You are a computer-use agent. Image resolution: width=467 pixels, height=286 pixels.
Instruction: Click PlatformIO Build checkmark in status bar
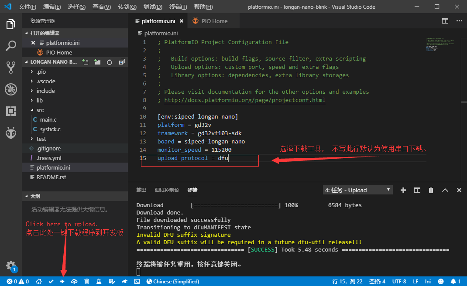(x=51, y=282)
